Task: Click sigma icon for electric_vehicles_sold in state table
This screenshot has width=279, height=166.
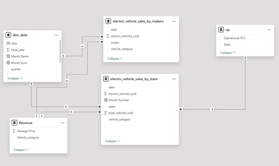Action: (x=106, y=93)
